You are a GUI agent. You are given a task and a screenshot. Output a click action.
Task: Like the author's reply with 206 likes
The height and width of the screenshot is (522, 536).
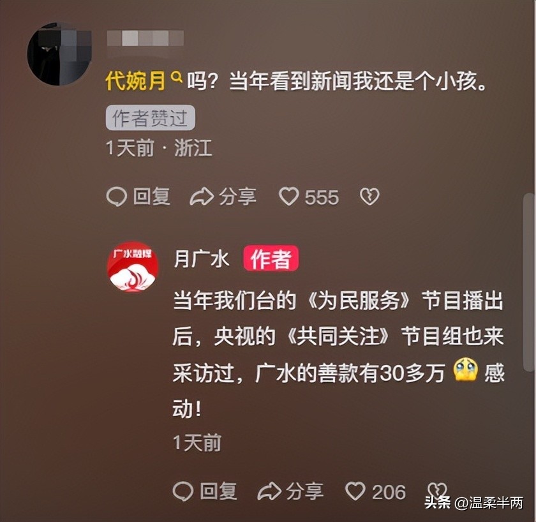(355, 491)
